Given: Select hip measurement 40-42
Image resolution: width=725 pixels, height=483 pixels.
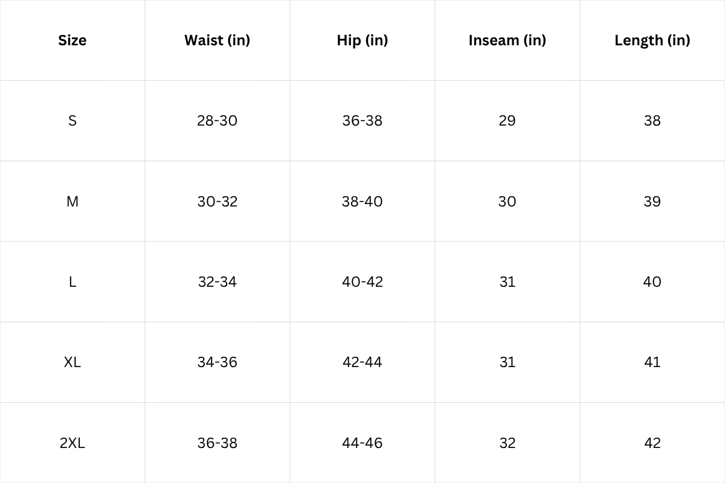Looking at the screenshot, I should click(362, 282).
